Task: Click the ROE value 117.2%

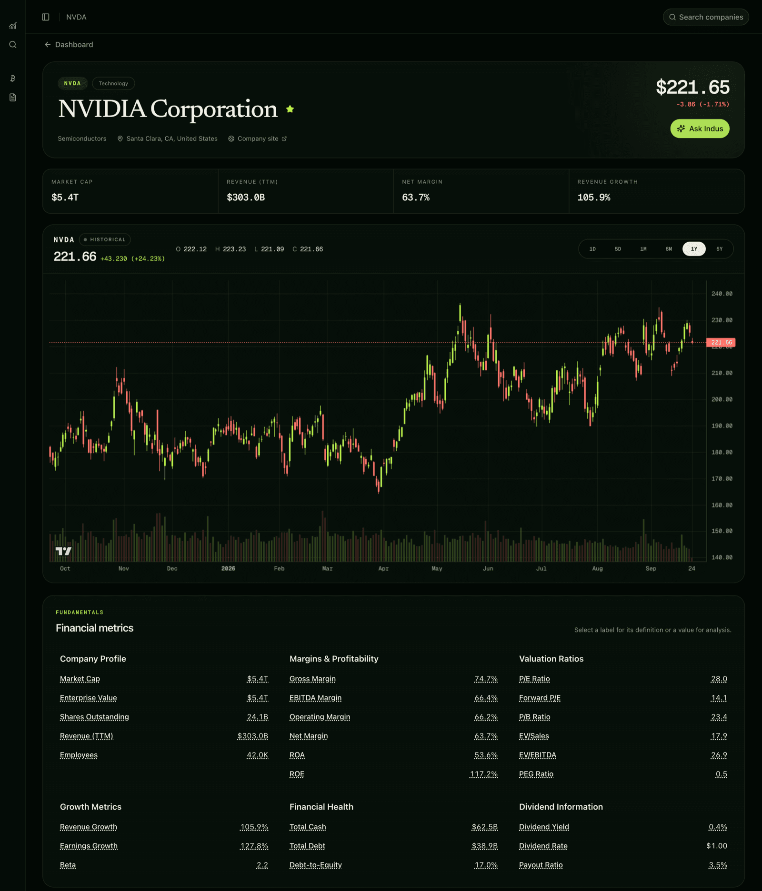Action: pyautogui.click(x=484, y=774)
